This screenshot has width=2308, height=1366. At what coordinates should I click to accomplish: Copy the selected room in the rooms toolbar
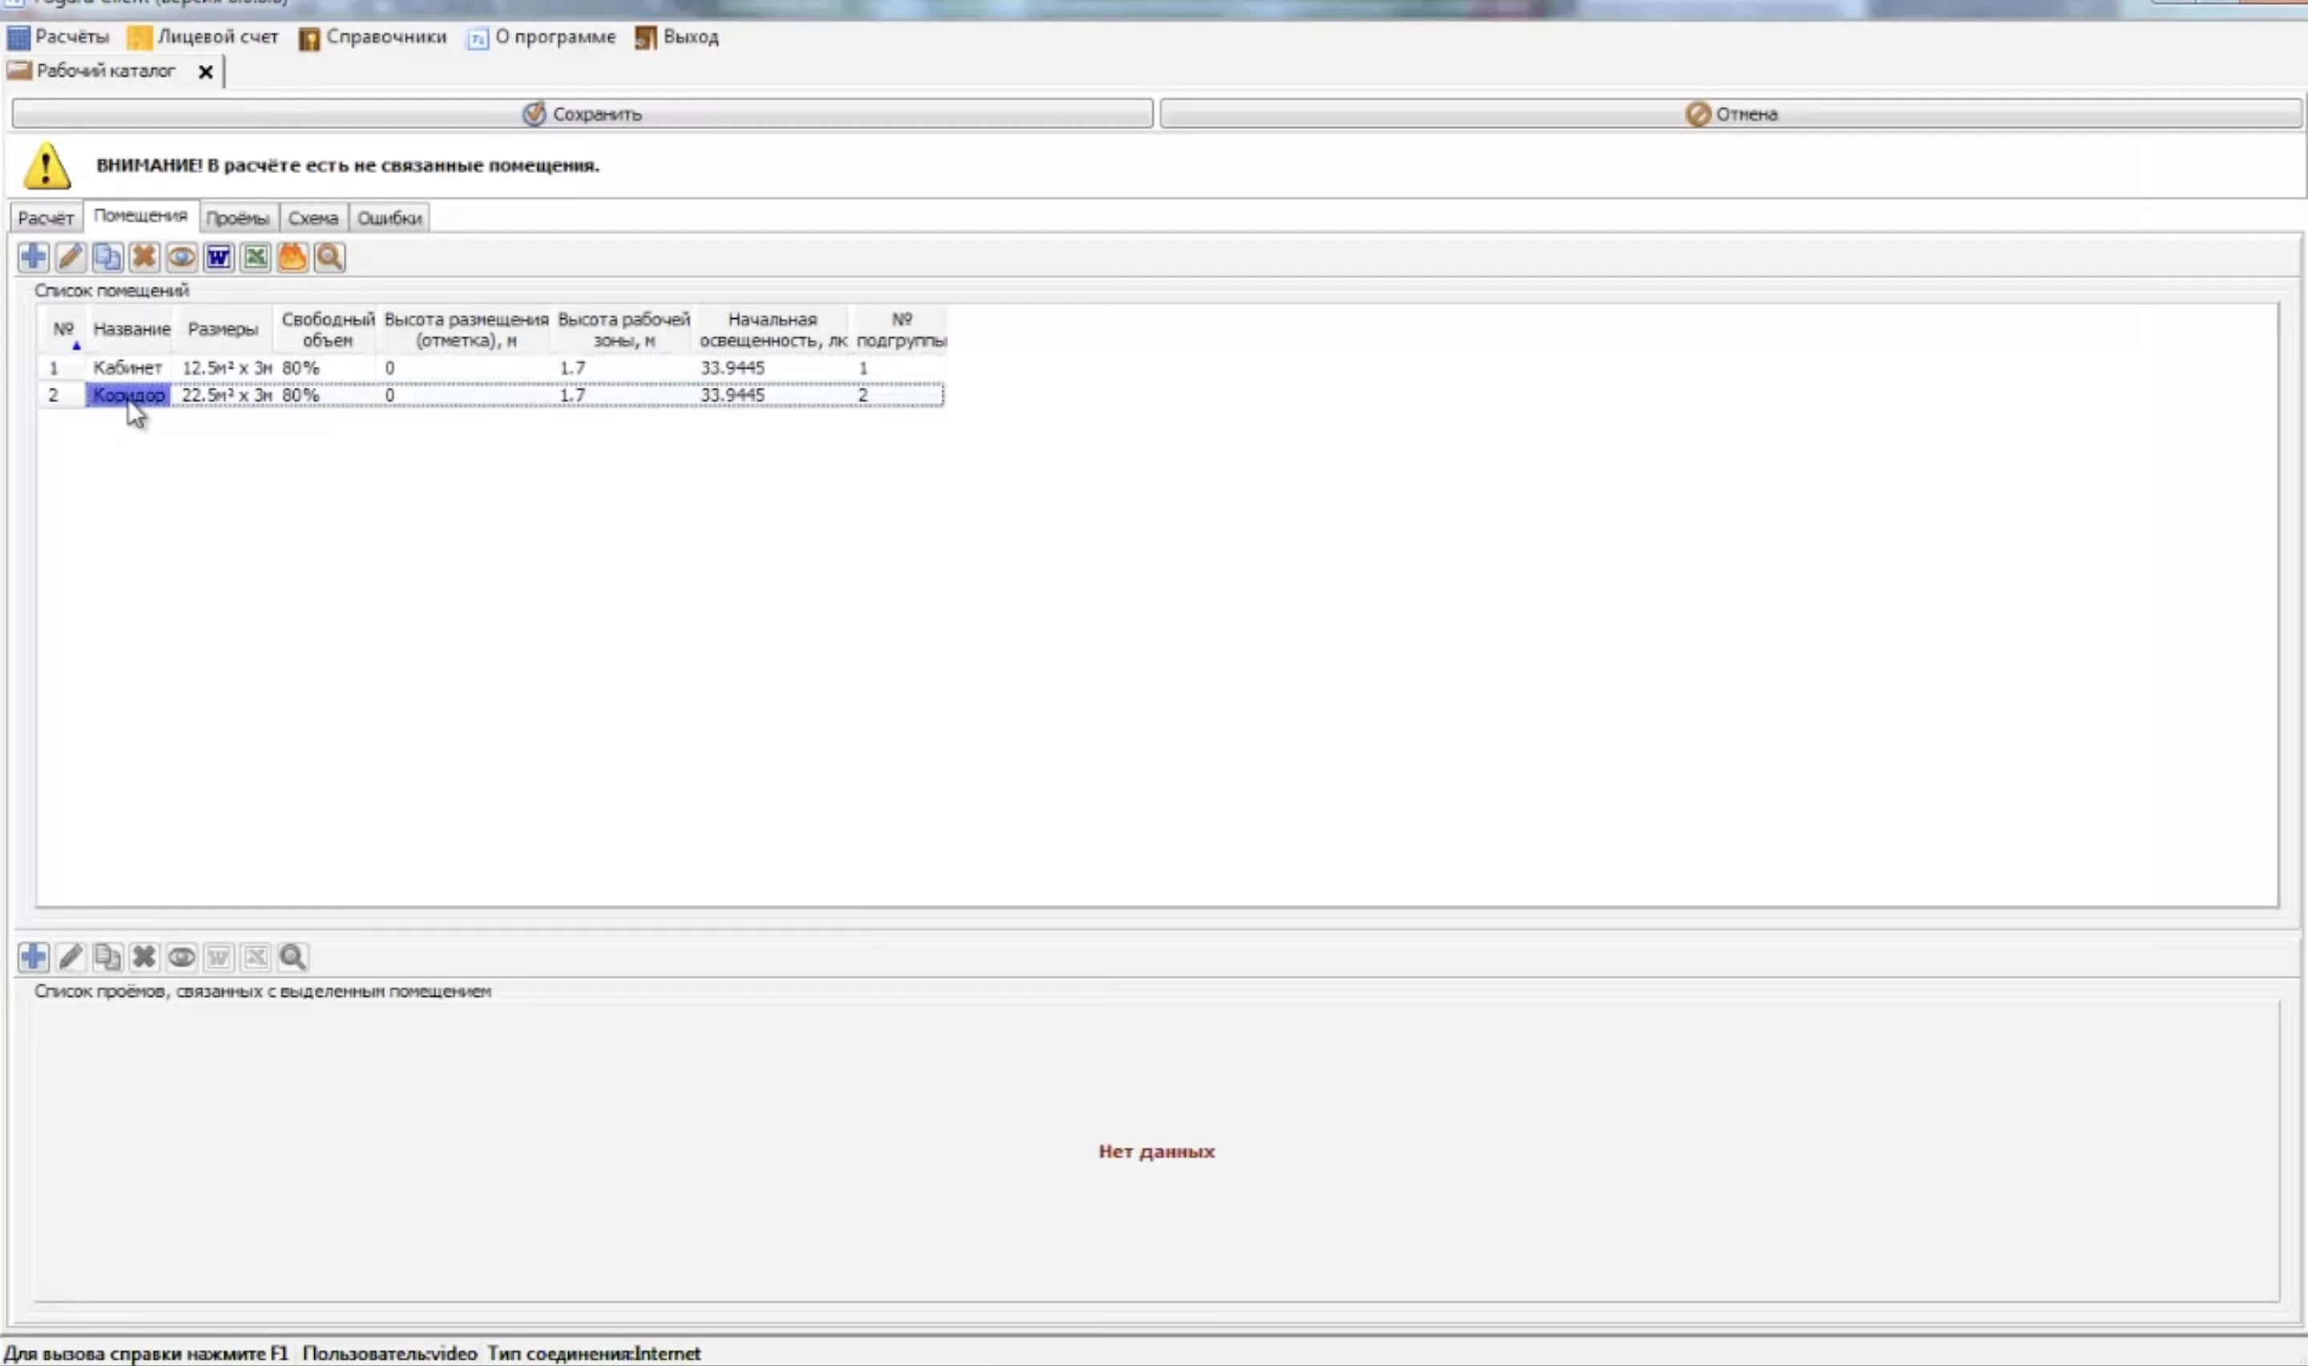point(107,257)
